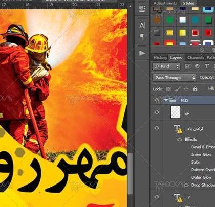Apply the teal style preset

coord(196,20)
